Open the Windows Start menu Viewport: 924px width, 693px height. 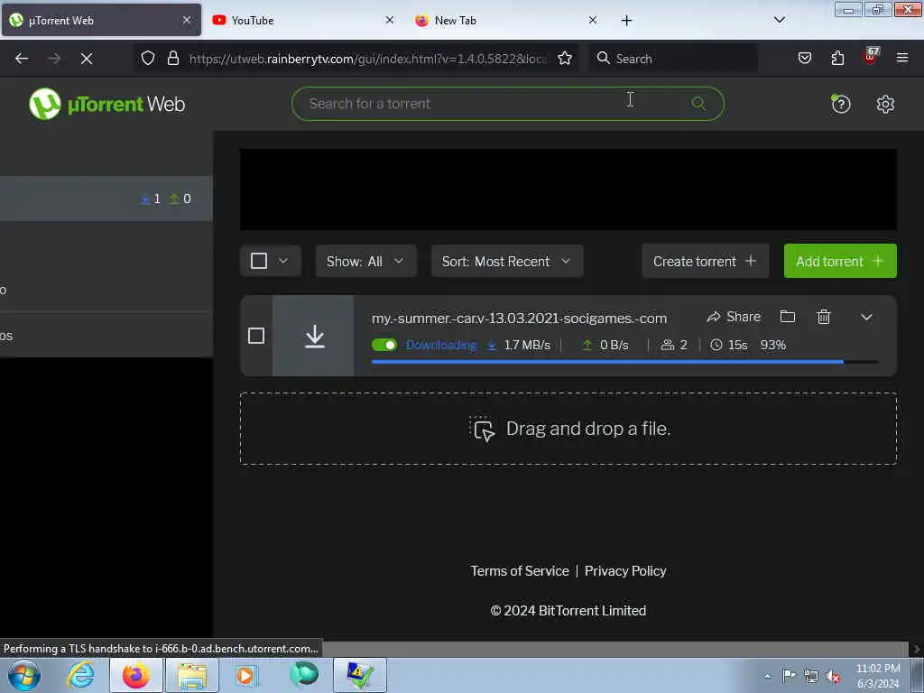24,675
